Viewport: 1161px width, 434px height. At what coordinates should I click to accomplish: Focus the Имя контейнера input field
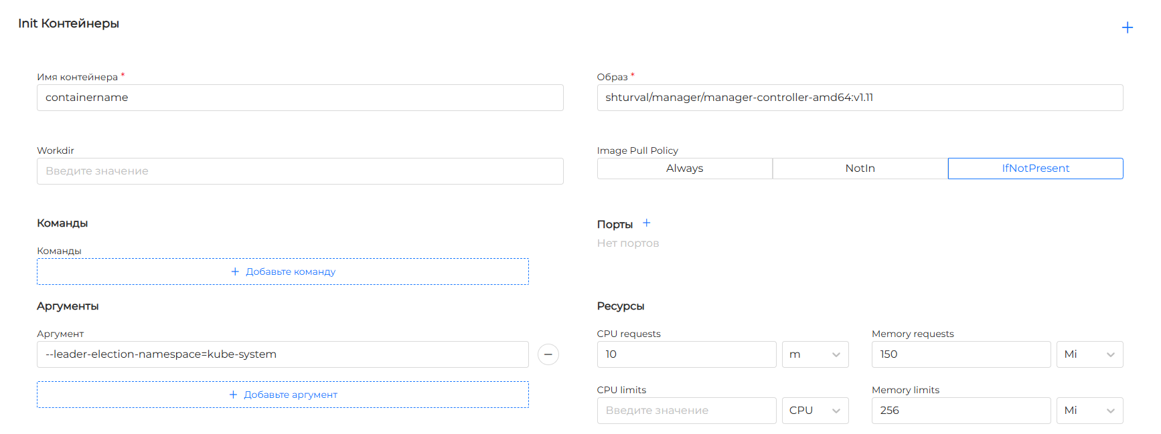(x=300, y=98)
